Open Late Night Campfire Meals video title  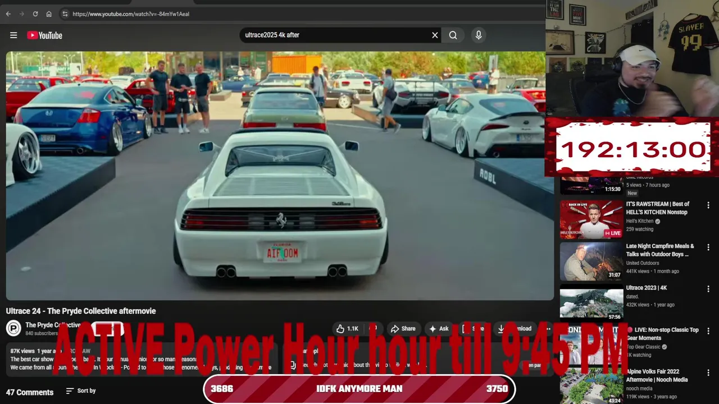(x=660, y=250)
